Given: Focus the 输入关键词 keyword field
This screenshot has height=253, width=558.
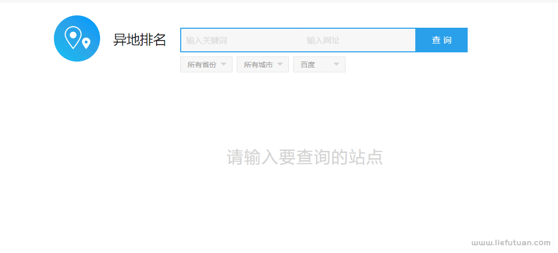Looking at the screenshot, I should click(x=241, y=40).
